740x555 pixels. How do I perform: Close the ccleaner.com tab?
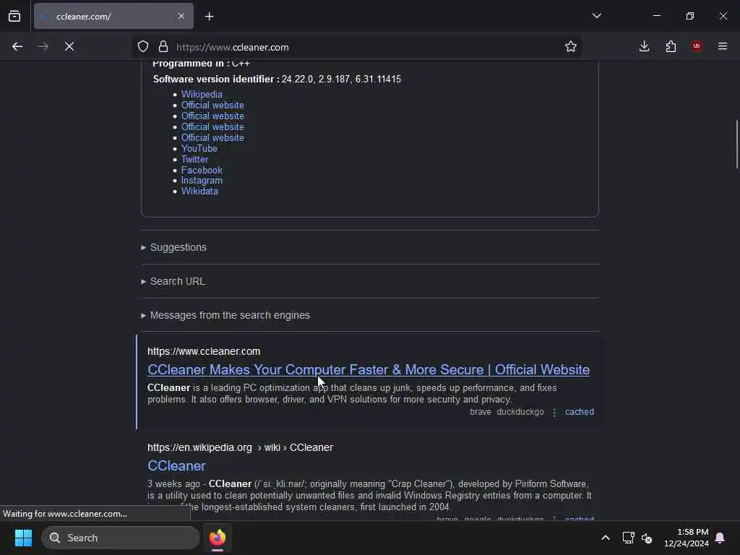[181, 17]
